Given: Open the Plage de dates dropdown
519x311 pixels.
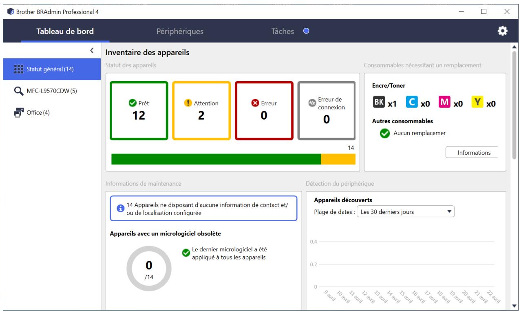Looking at the screenshot, I should [x=405, y=212].
